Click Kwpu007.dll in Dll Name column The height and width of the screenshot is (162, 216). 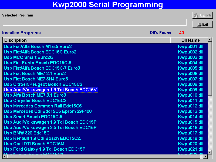click(x=191, y=79)
